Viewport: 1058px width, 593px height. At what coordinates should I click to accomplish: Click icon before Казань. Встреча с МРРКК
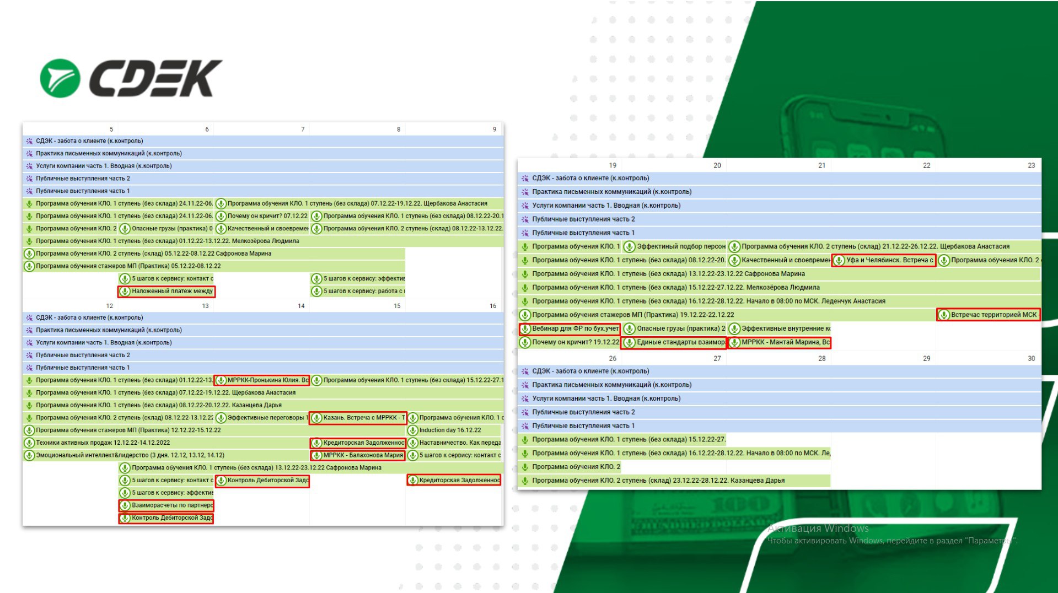pyautogui.click(x=316, y=418)
